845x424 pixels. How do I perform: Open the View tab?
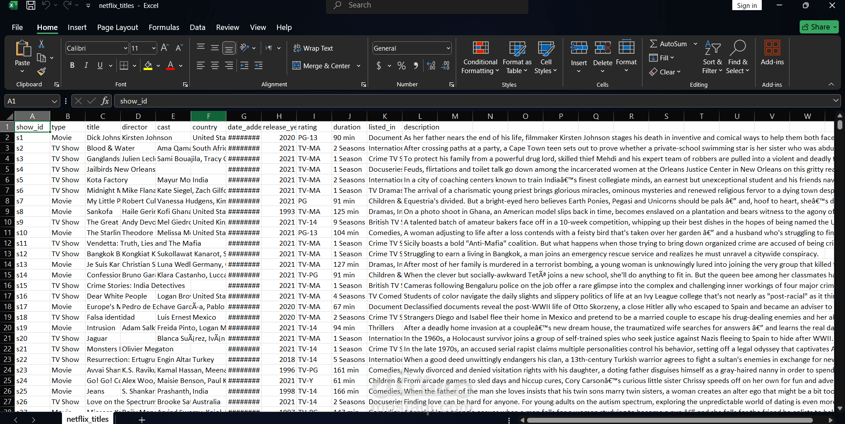[258, 27]
